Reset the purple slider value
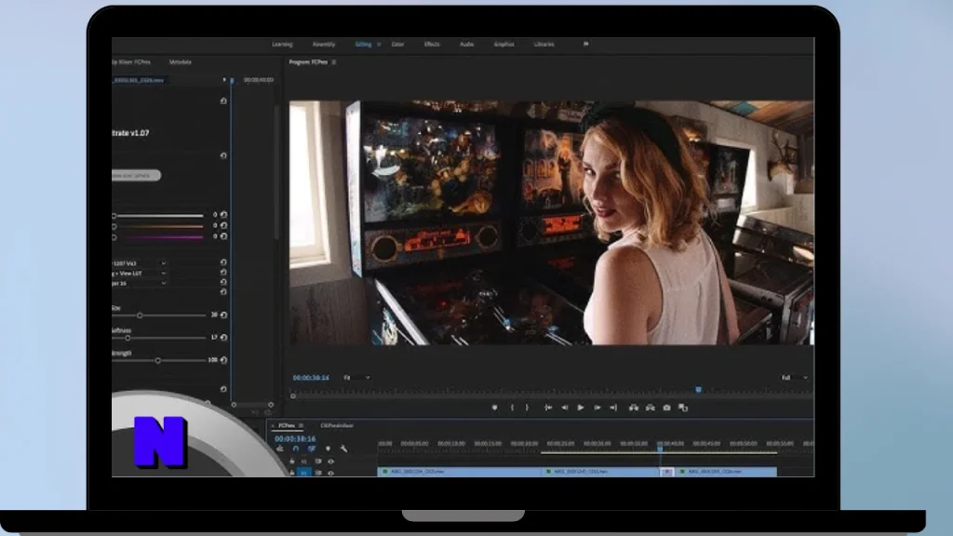The image size is (953, 536). (x=223, y=236)
